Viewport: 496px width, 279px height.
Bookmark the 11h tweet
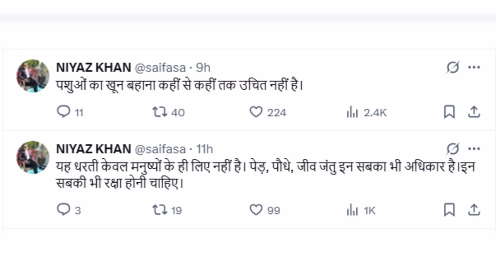449,210
